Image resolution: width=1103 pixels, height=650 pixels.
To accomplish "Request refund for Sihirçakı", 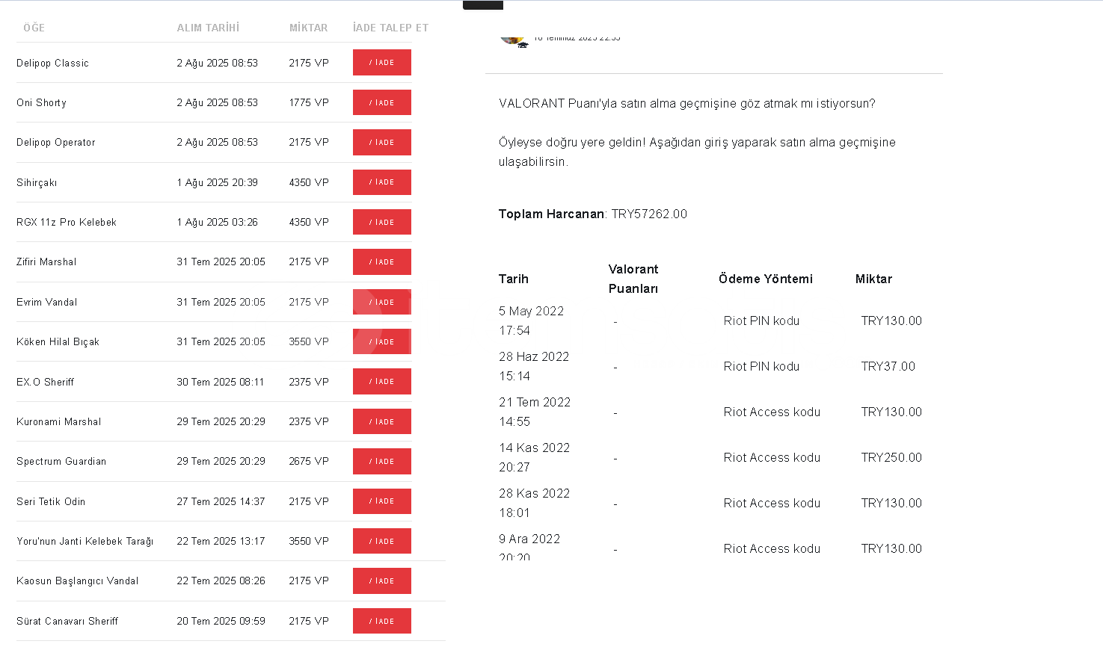I will (x=382, y=182).
